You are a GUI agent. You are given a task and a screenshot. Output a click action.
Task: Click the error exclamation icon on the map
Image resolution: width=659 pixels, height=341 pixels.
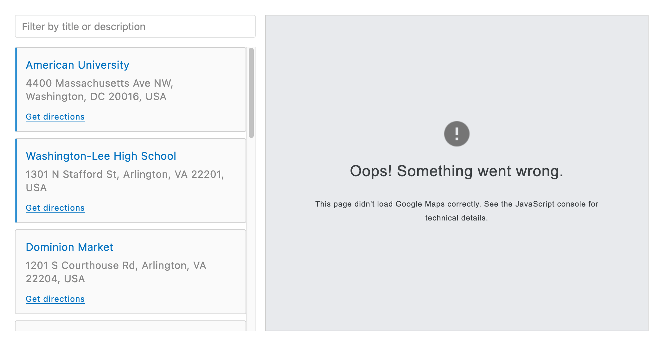[x=456, y=133]
